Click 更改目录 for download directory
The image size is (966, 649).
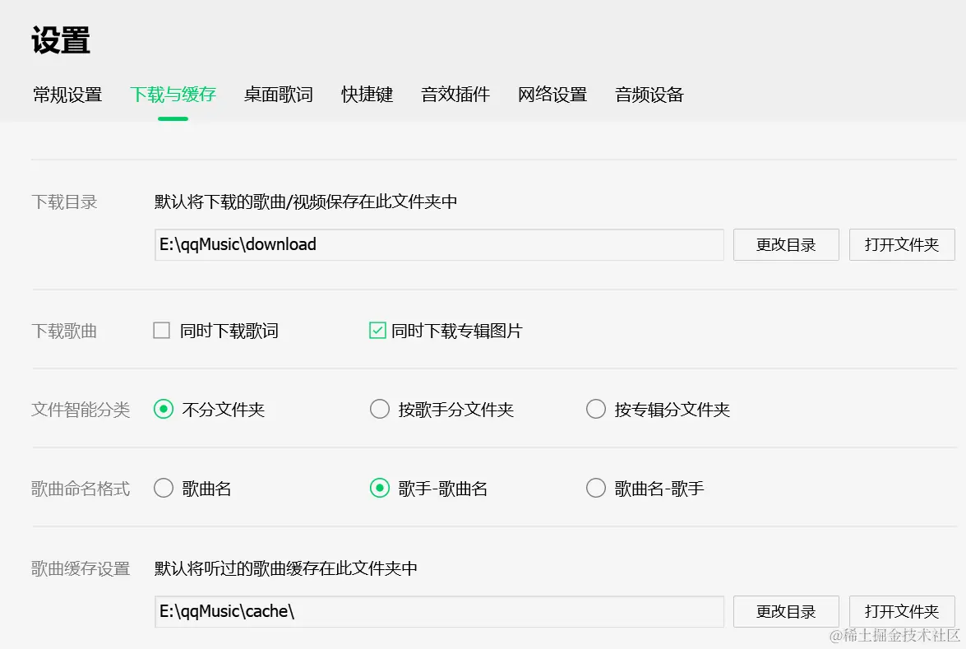(786, 245)
